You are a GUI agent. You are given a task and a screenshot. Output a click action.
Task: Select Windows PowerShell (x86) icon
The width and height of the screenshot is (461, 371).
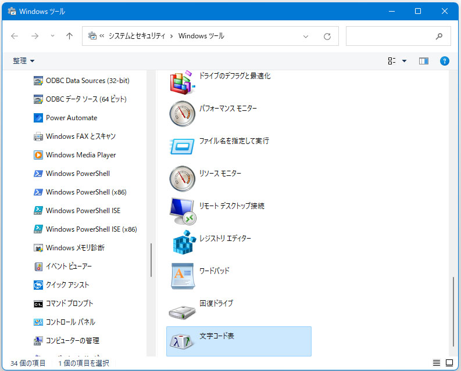pos(38,192)
